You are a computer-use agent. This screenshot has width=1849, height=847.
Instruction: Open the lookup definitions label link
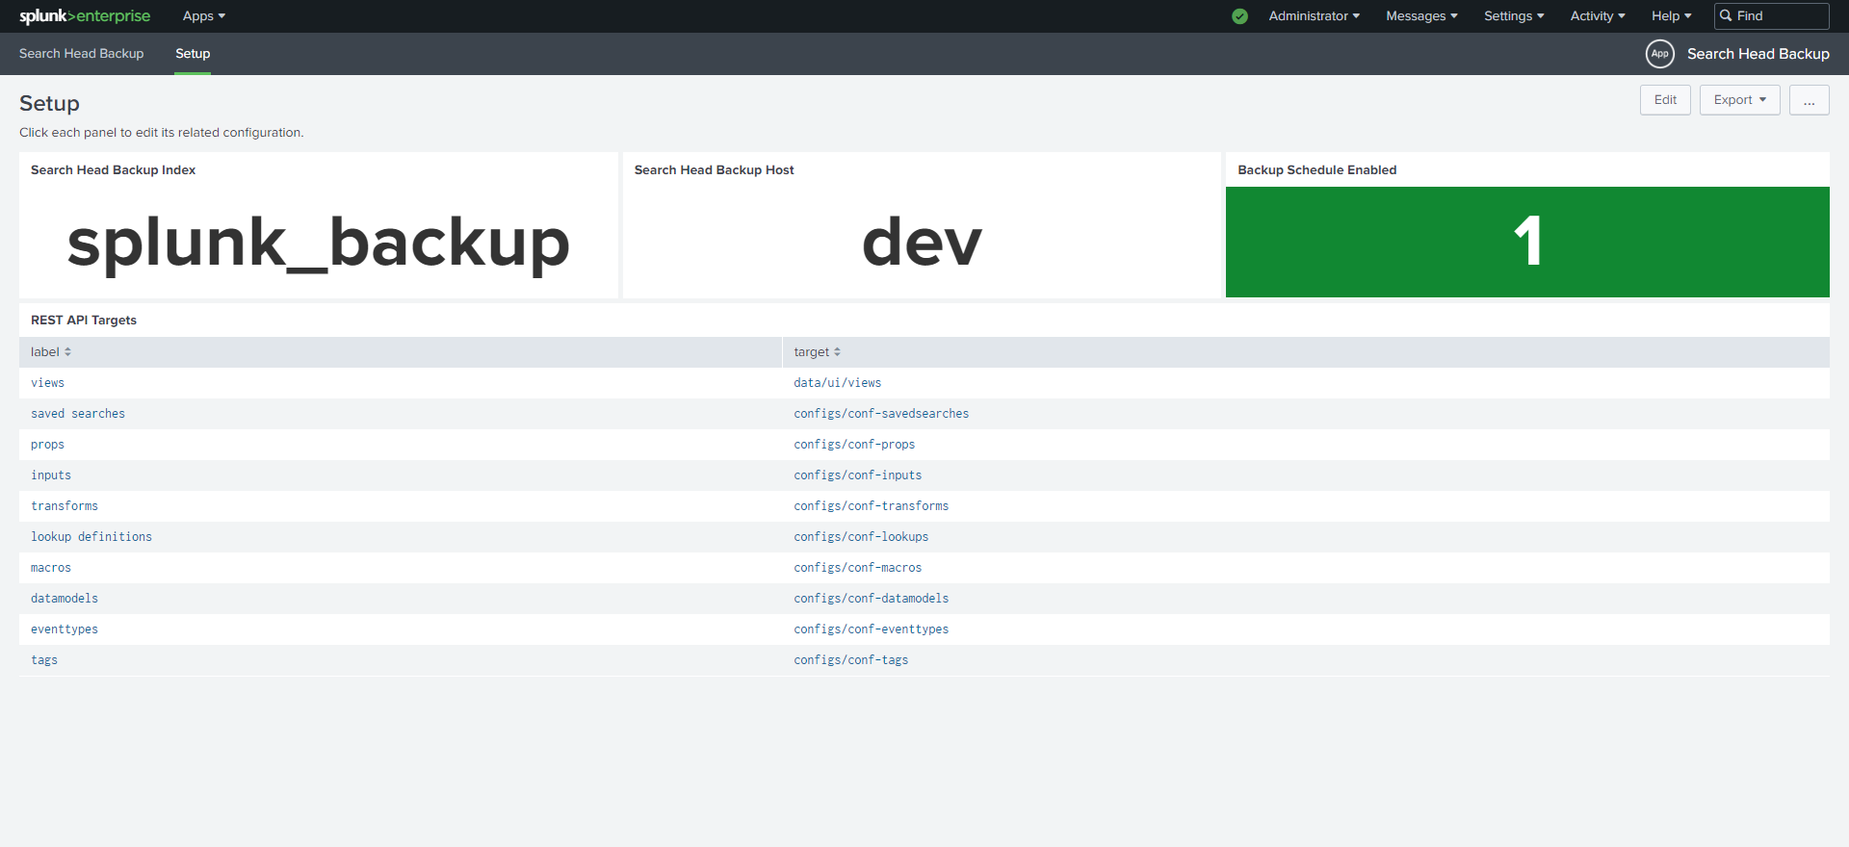click(x=91, y=537)
